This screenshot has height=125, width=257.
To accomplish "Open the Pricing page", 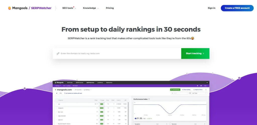I will 110,8.
